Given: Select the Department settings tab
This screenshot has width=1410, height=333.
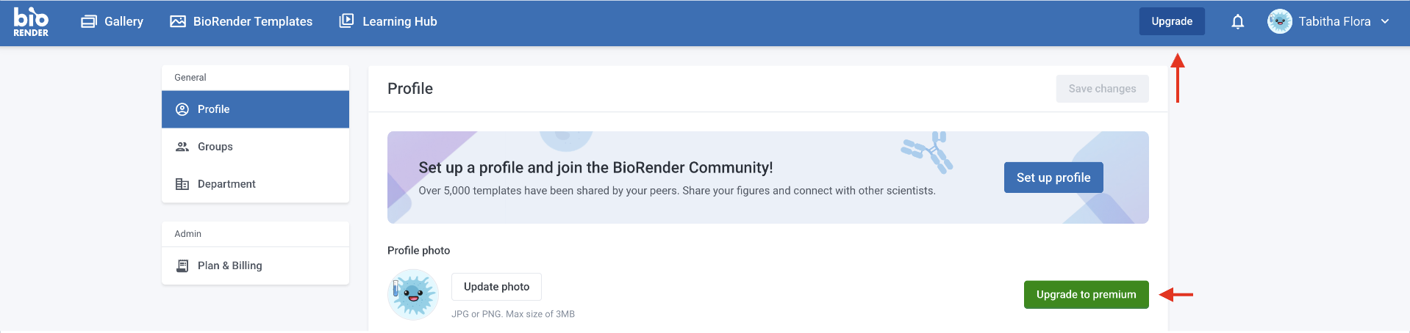Looking at the screenshot, I should 226,184.
